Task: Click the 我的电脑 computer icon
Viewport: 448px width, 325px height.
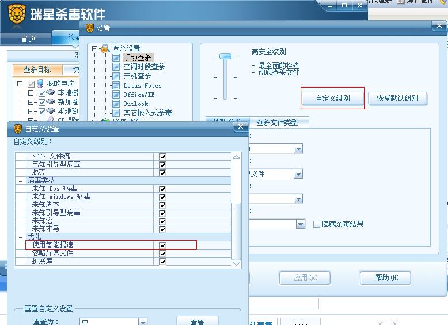Action: click(40, 84)
